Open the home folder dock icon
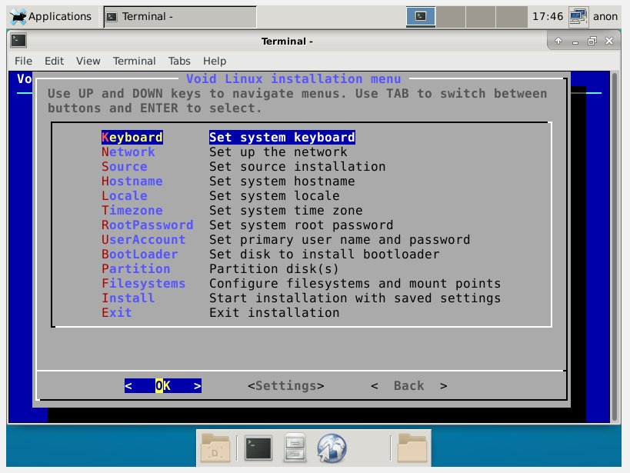The height and width of the screenshot is (473, 630). [412, 448]
